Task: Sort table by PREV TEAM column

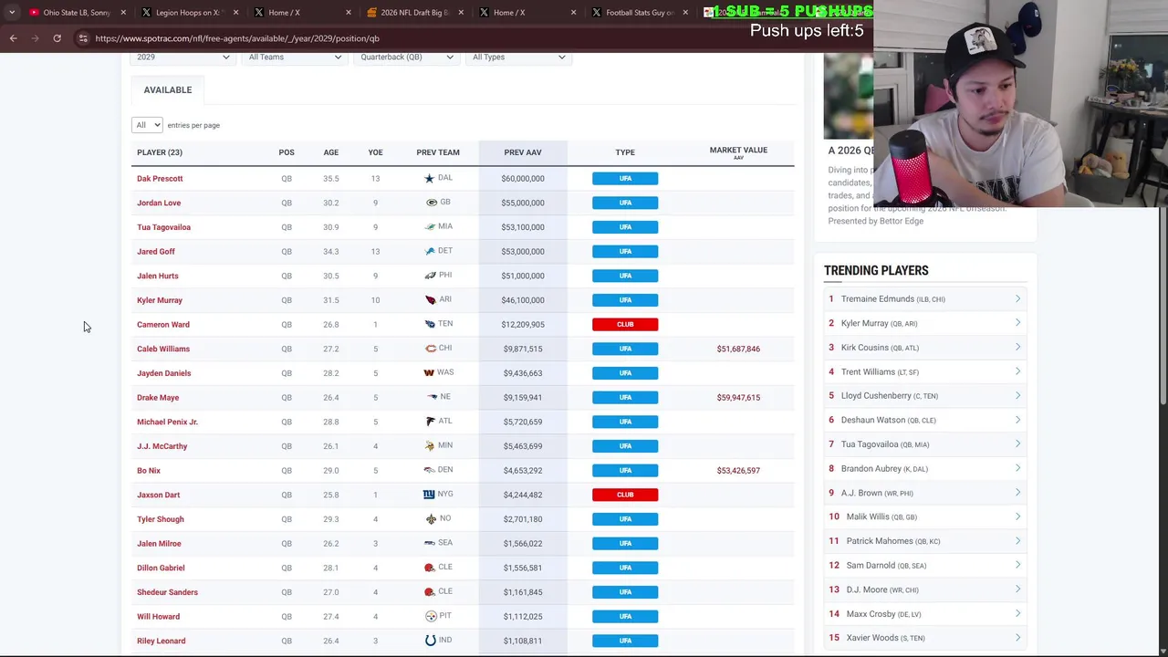Action: (x=438, y=152)
